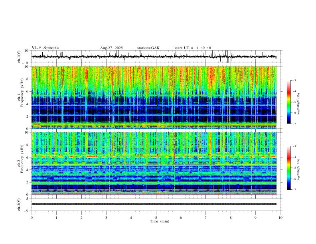The height and width of the screenshot is (244, 316).
Task: Click time axis tick label "1"
Action: [x=56, y=218]
